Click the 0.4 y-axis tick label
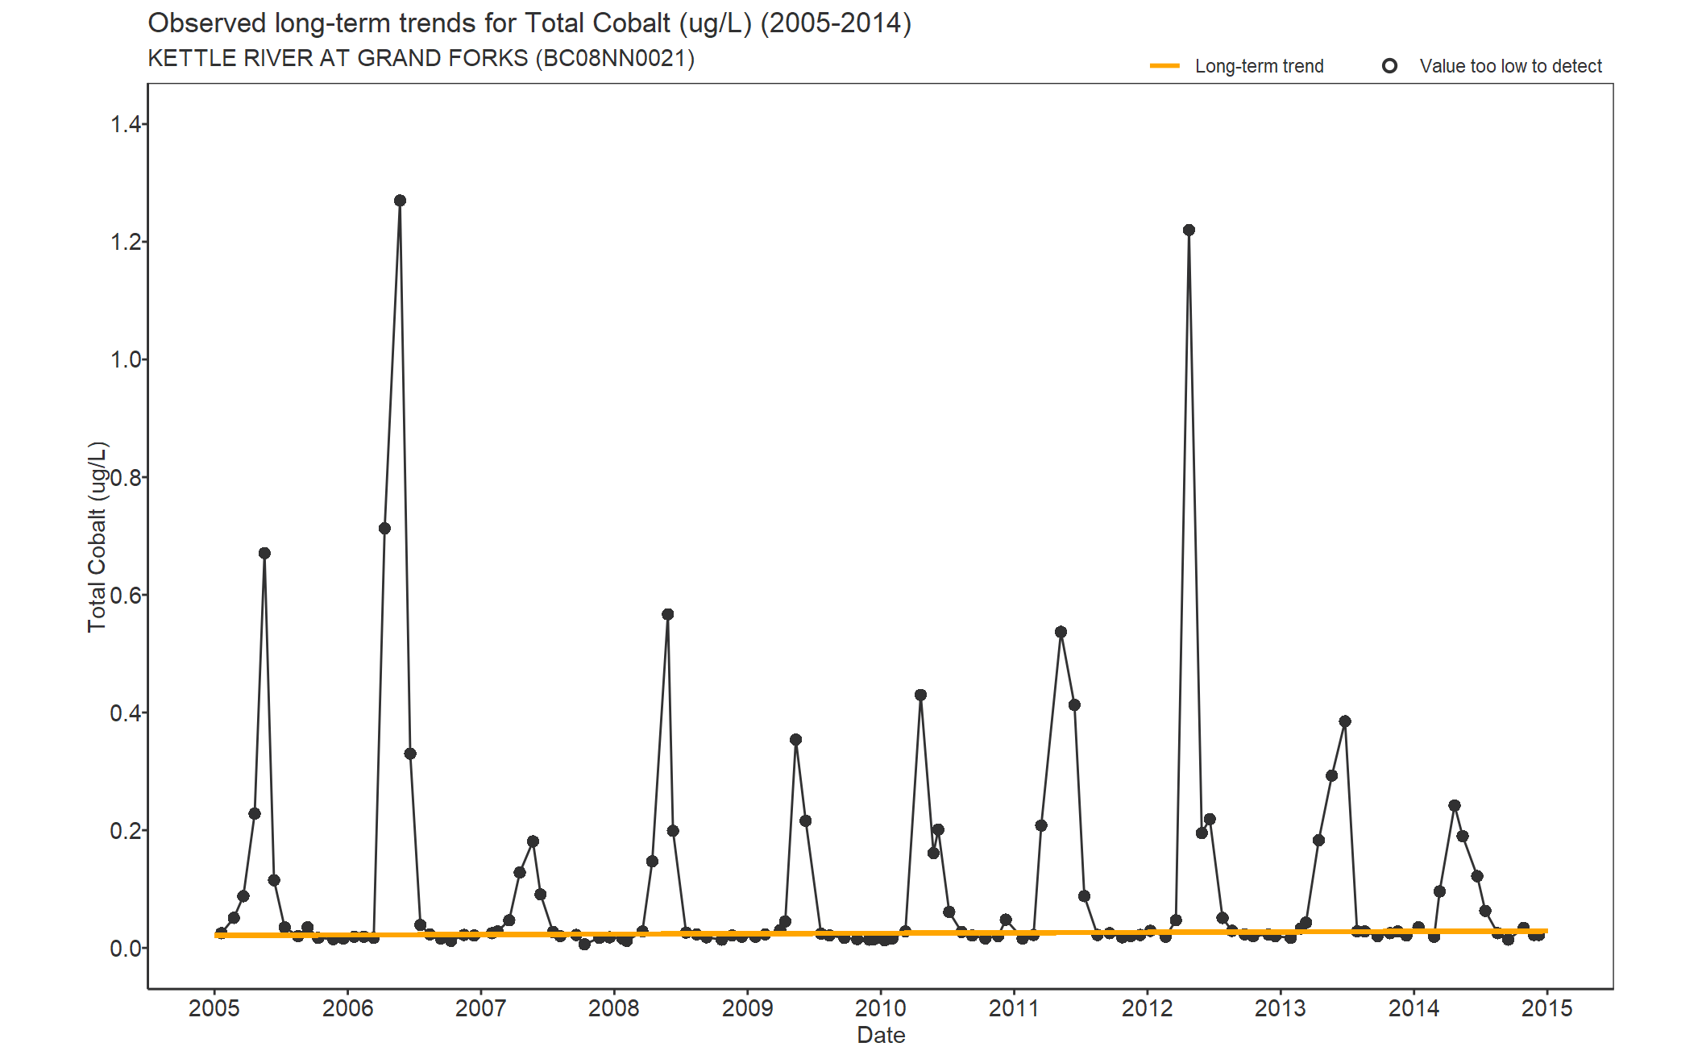Screen dimensions: 1702x1055 pyautogui.click(x=126, y=712)
